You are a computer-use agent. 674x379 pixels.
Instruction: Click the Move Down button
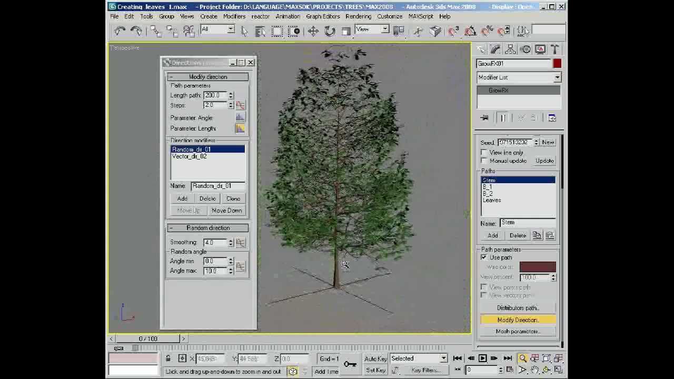(227, 211)
